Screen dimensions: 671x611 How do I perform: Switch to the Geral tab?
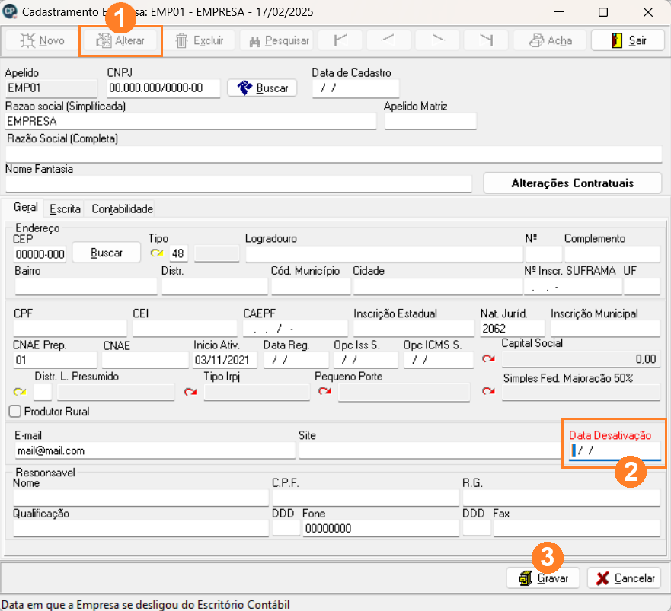pos(26,208)
